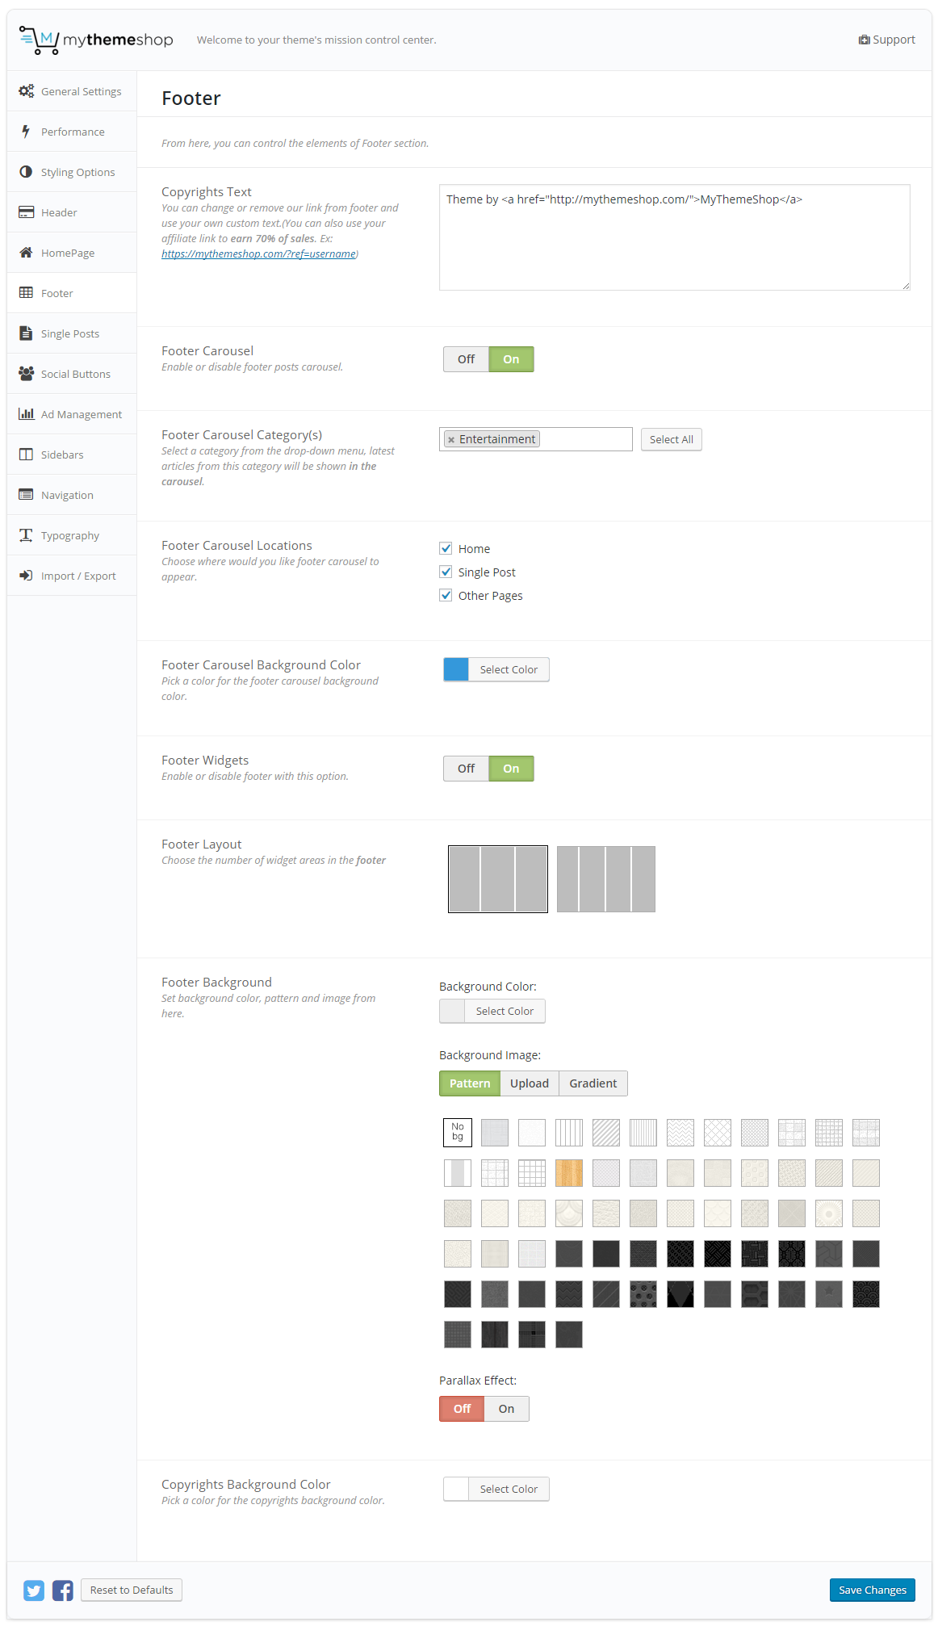Click the HomePage house icon

coord(26,253)
